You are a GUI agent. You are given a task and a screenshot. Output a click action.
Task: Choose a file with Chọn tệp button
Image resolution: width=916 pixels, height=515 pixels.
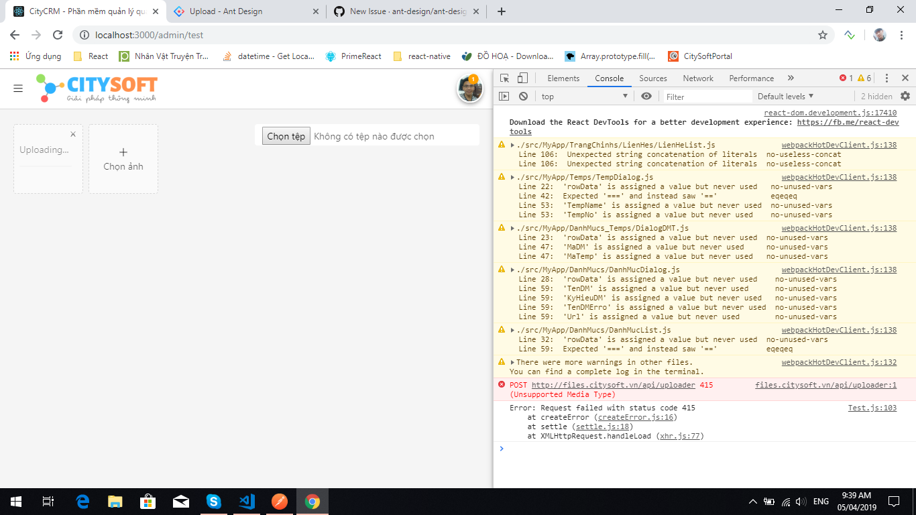286,136
